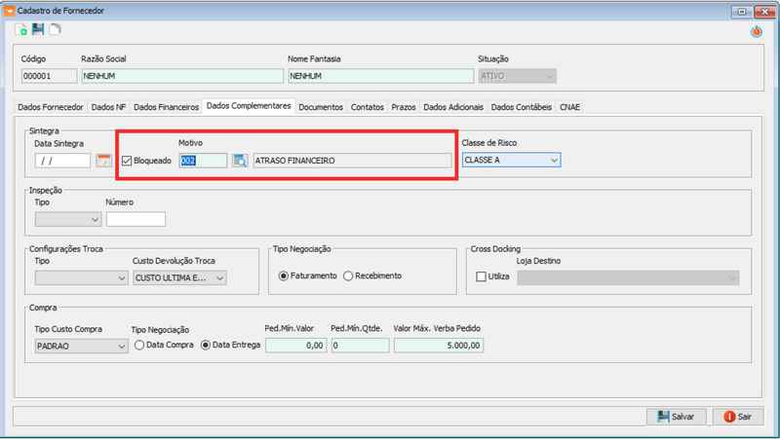Screen dimensions: 780x439
Task: Open the calendar picker for Data Sintegra
Action: pos(103,161)
